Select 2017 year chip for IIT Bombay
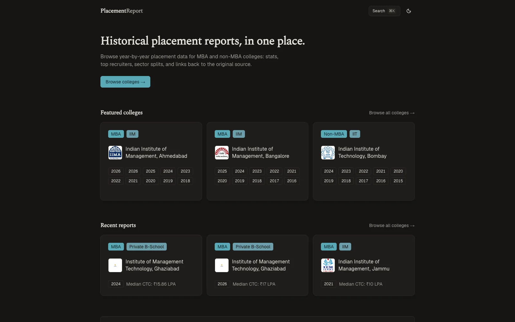Screen dimensions: 515x322 (363, 181)
